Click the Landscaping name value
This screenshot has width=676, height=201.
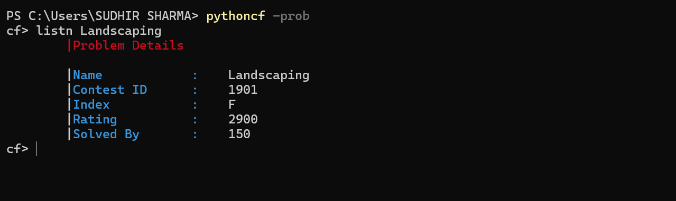click(x=268, y=75)
